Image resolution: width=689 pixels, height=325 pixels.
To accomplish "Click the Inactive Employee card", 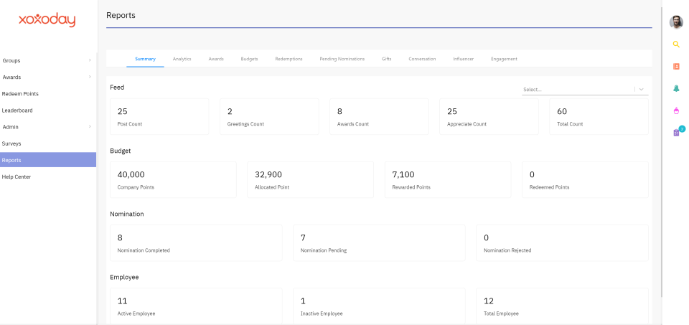I will click(x=379, y=306).
